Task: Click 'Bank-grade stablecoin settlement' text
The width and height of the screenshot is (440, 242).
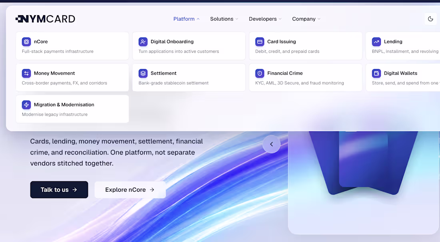Action: point(174,83)
